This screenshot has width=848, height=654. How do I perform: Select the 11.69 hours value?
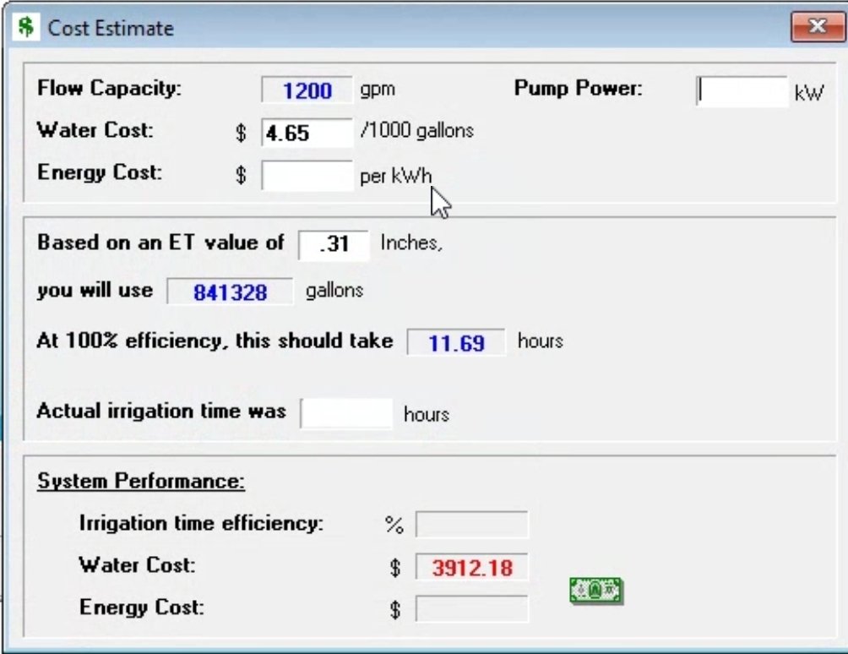(456, 342)
